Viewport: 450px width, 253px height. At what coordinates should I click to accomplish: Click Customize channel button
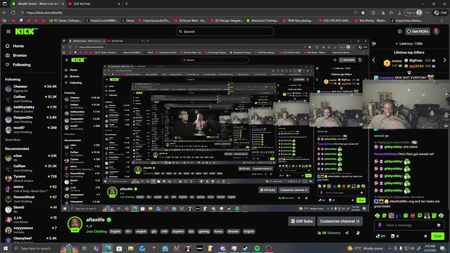[340, 221]
